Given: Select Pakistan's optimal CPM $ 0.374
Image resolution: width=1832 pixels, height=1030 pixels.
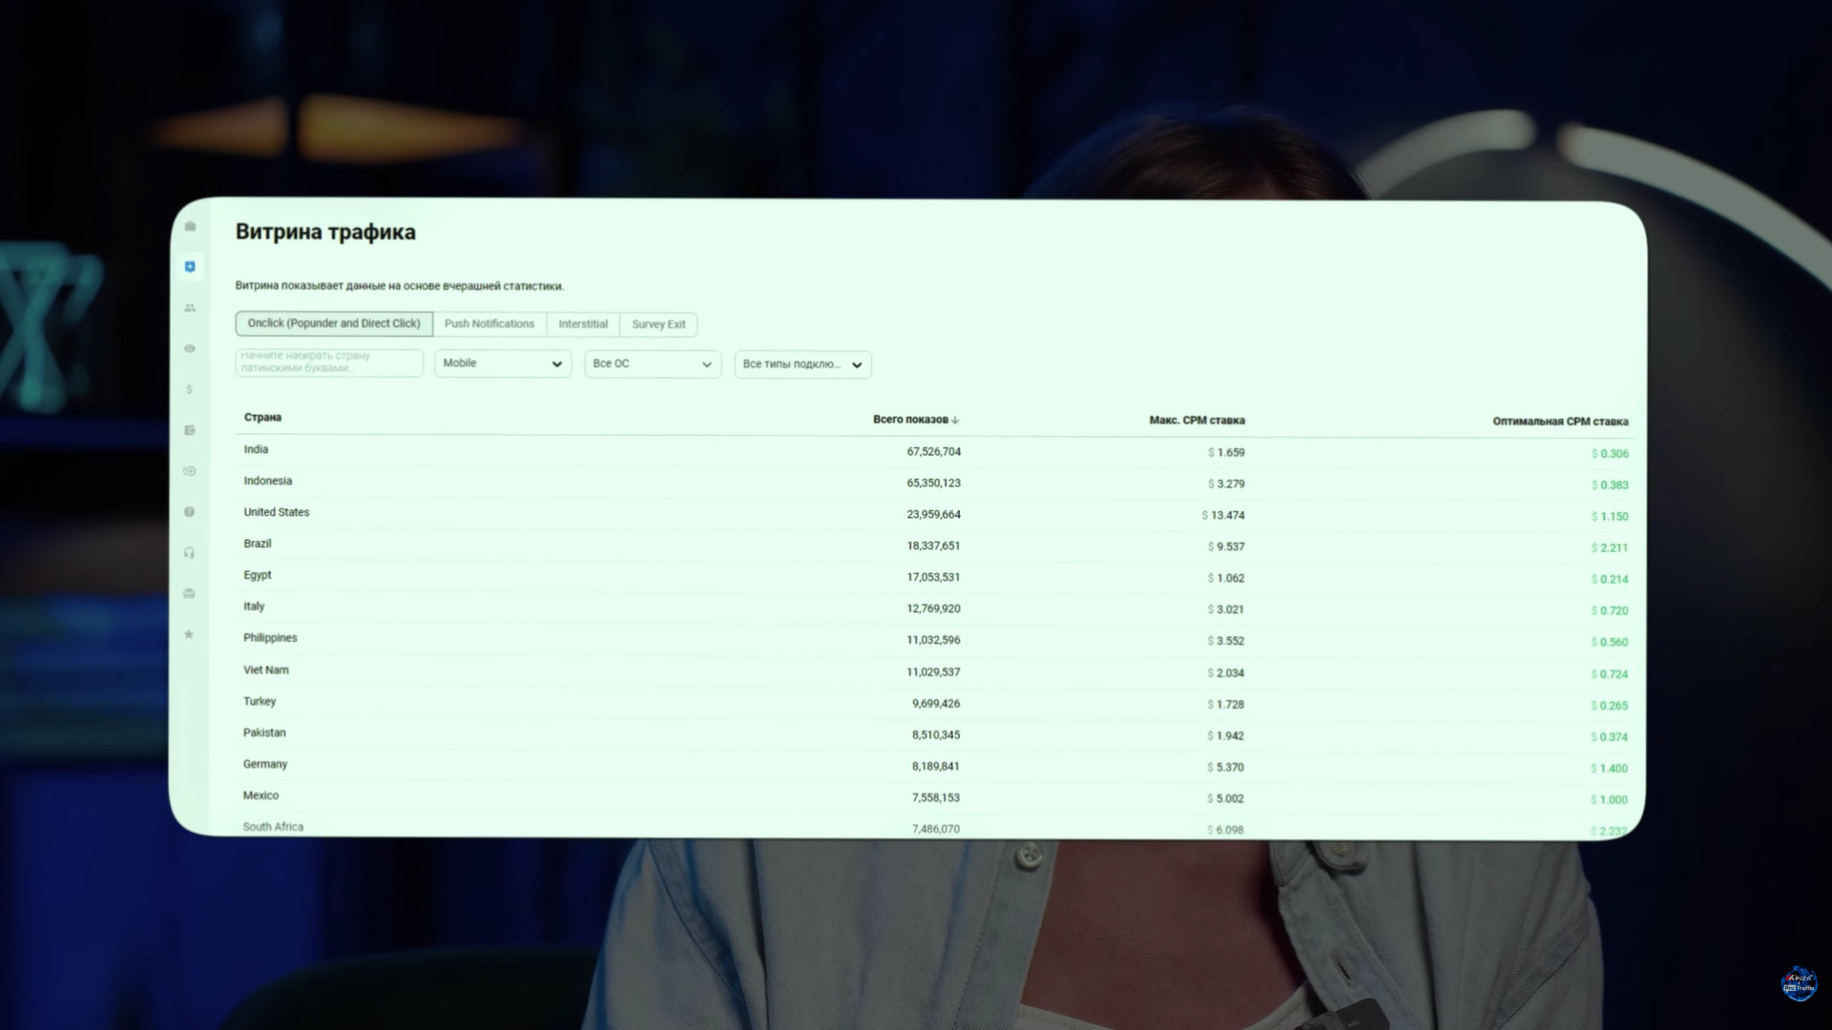Looking at the screenshot, I should click(x=1610, y=737).
